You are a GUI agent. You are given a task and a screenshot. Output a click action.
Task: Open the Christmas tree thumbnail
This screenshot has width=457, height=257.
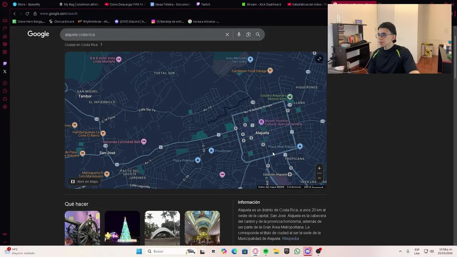coord(122,228)
